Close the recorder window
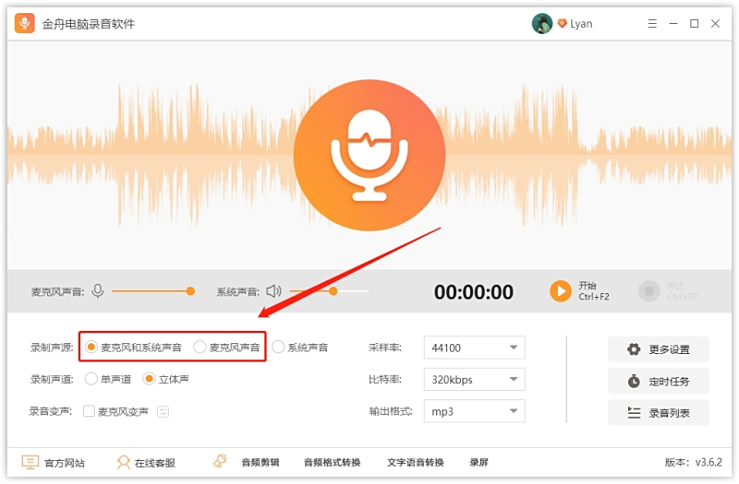739x484 pixels. [x=715, y=24]
